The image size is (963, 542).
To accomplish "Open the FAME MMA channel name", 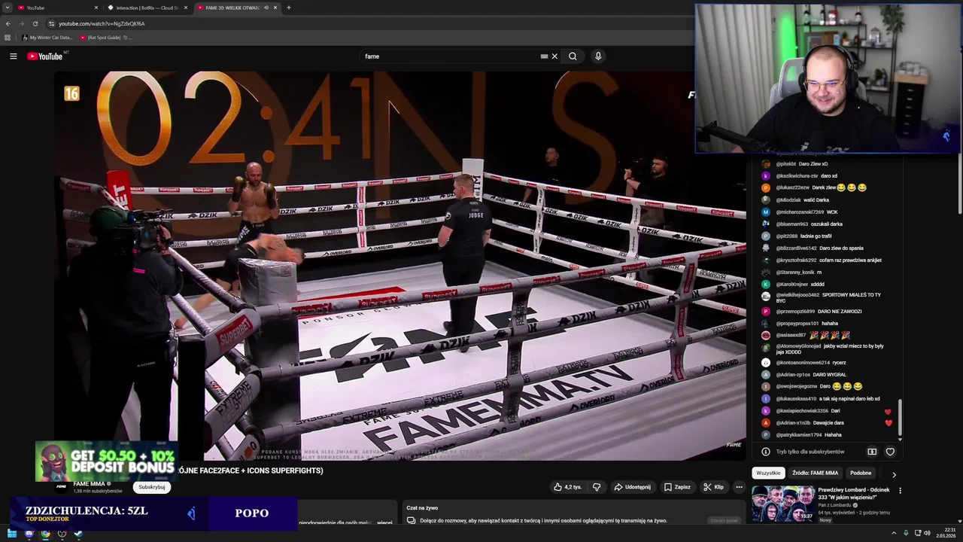I will 89,484.
